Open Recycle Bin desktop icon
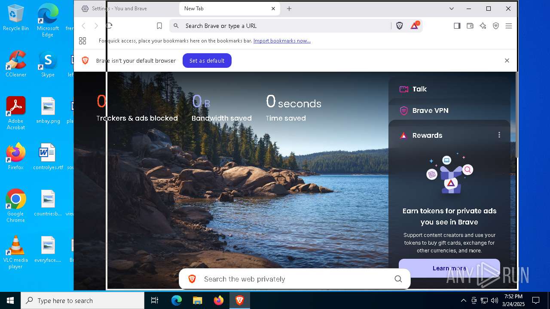Image resolution: width=550 pixels, height=309 pixels. tap(16, 18)
